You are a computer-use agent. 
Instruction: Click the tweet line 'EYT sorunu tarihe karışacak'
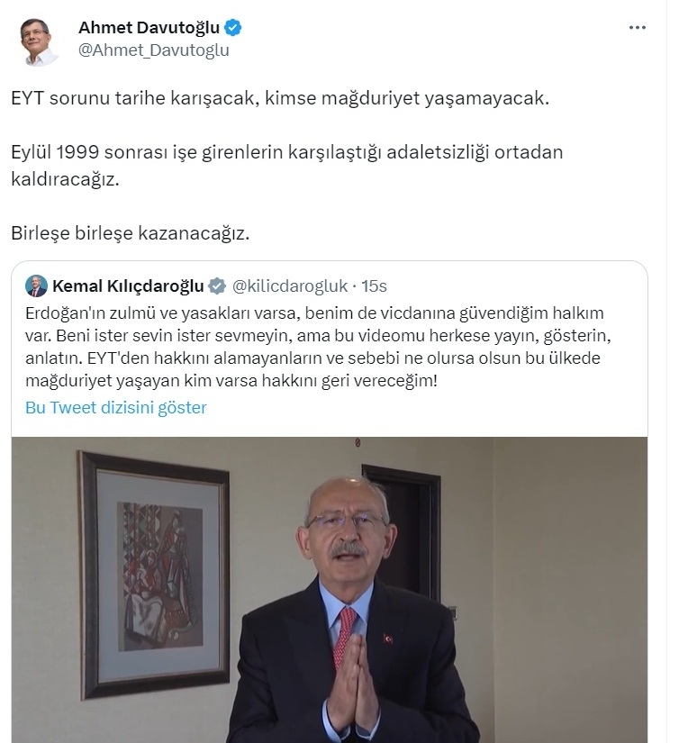tap(280, 98)
